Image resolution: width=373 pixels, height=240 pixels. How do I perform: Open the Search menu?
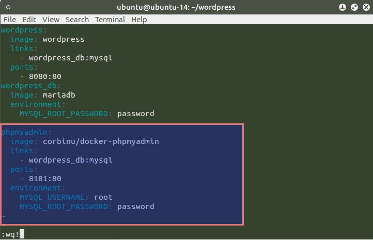[x=77, y=20]
